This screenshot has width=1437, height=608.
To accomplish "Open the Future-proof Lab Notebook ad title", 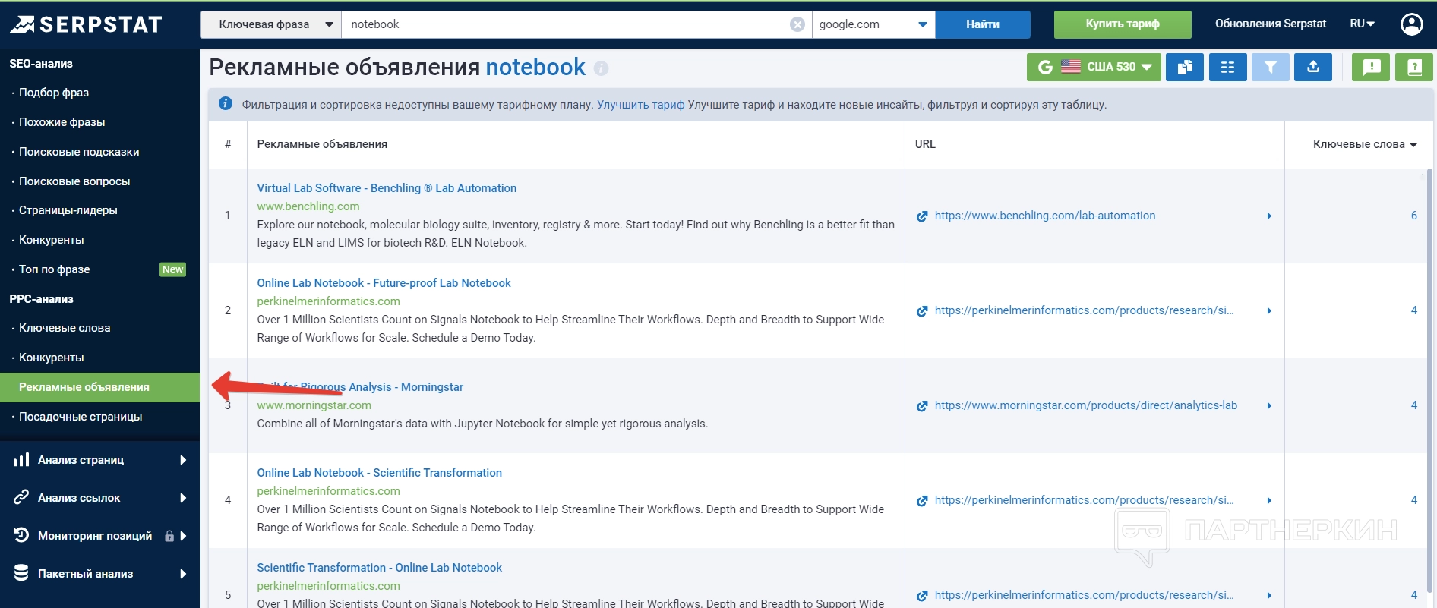I will 384,283.
